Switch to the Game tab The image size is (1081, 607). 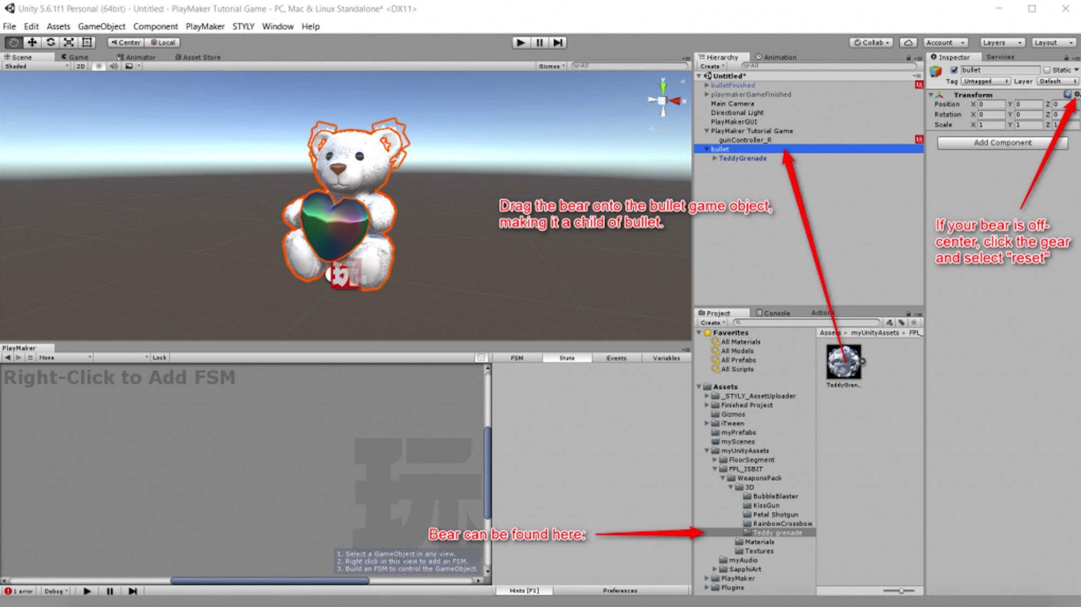(x=75, y=57)
